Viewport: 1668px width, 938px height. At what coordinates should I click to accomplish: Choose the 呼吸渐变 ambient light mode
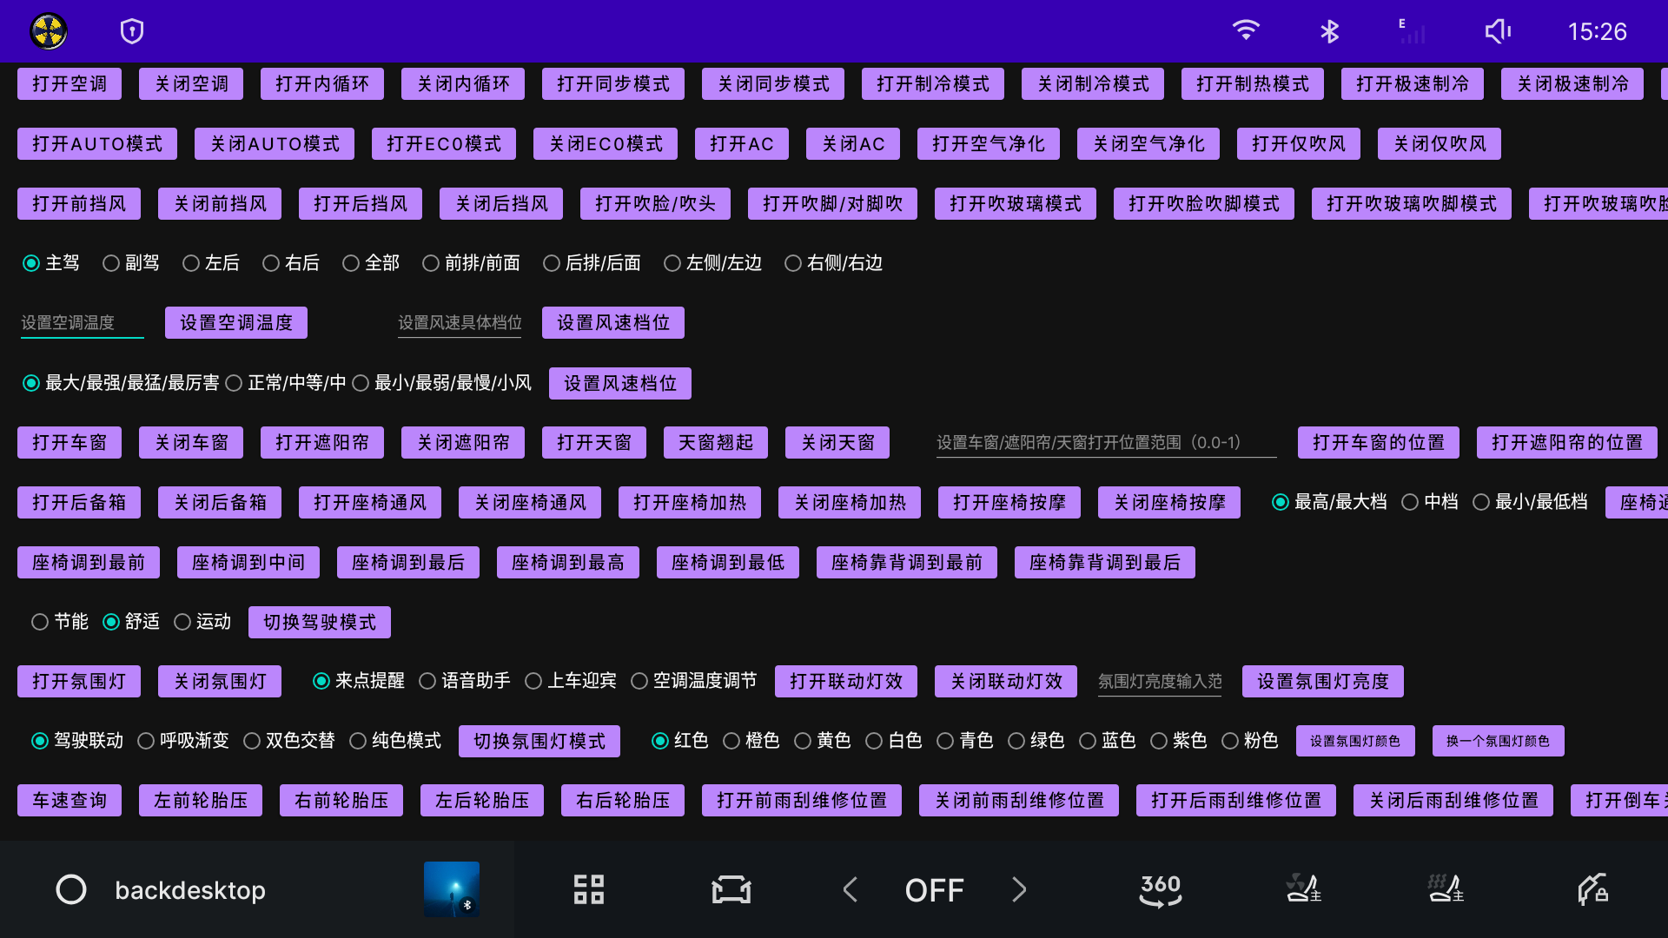coord(146,741)
